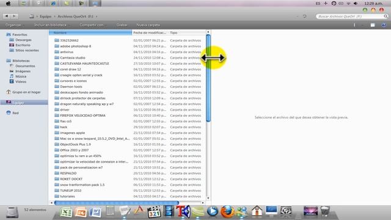Expand breadcrumb arrow after Equipo
391x220 pixels.
tap(54, 16)
